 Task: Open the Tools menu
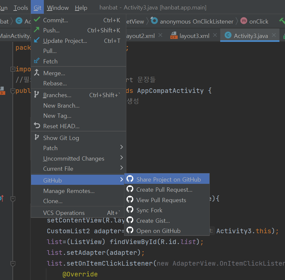point(21,8)
